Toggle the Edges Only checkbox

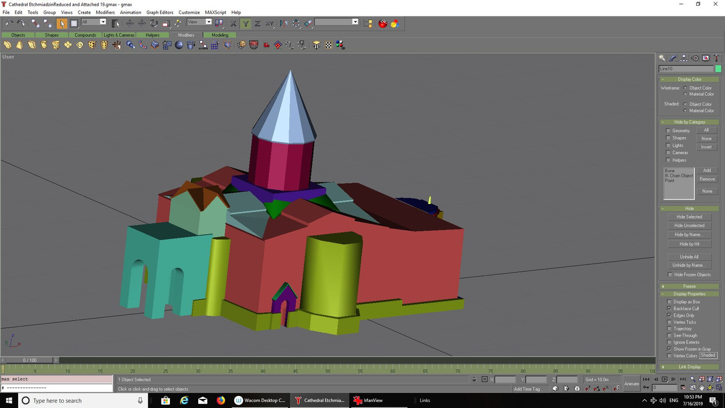tap(669, 316)
